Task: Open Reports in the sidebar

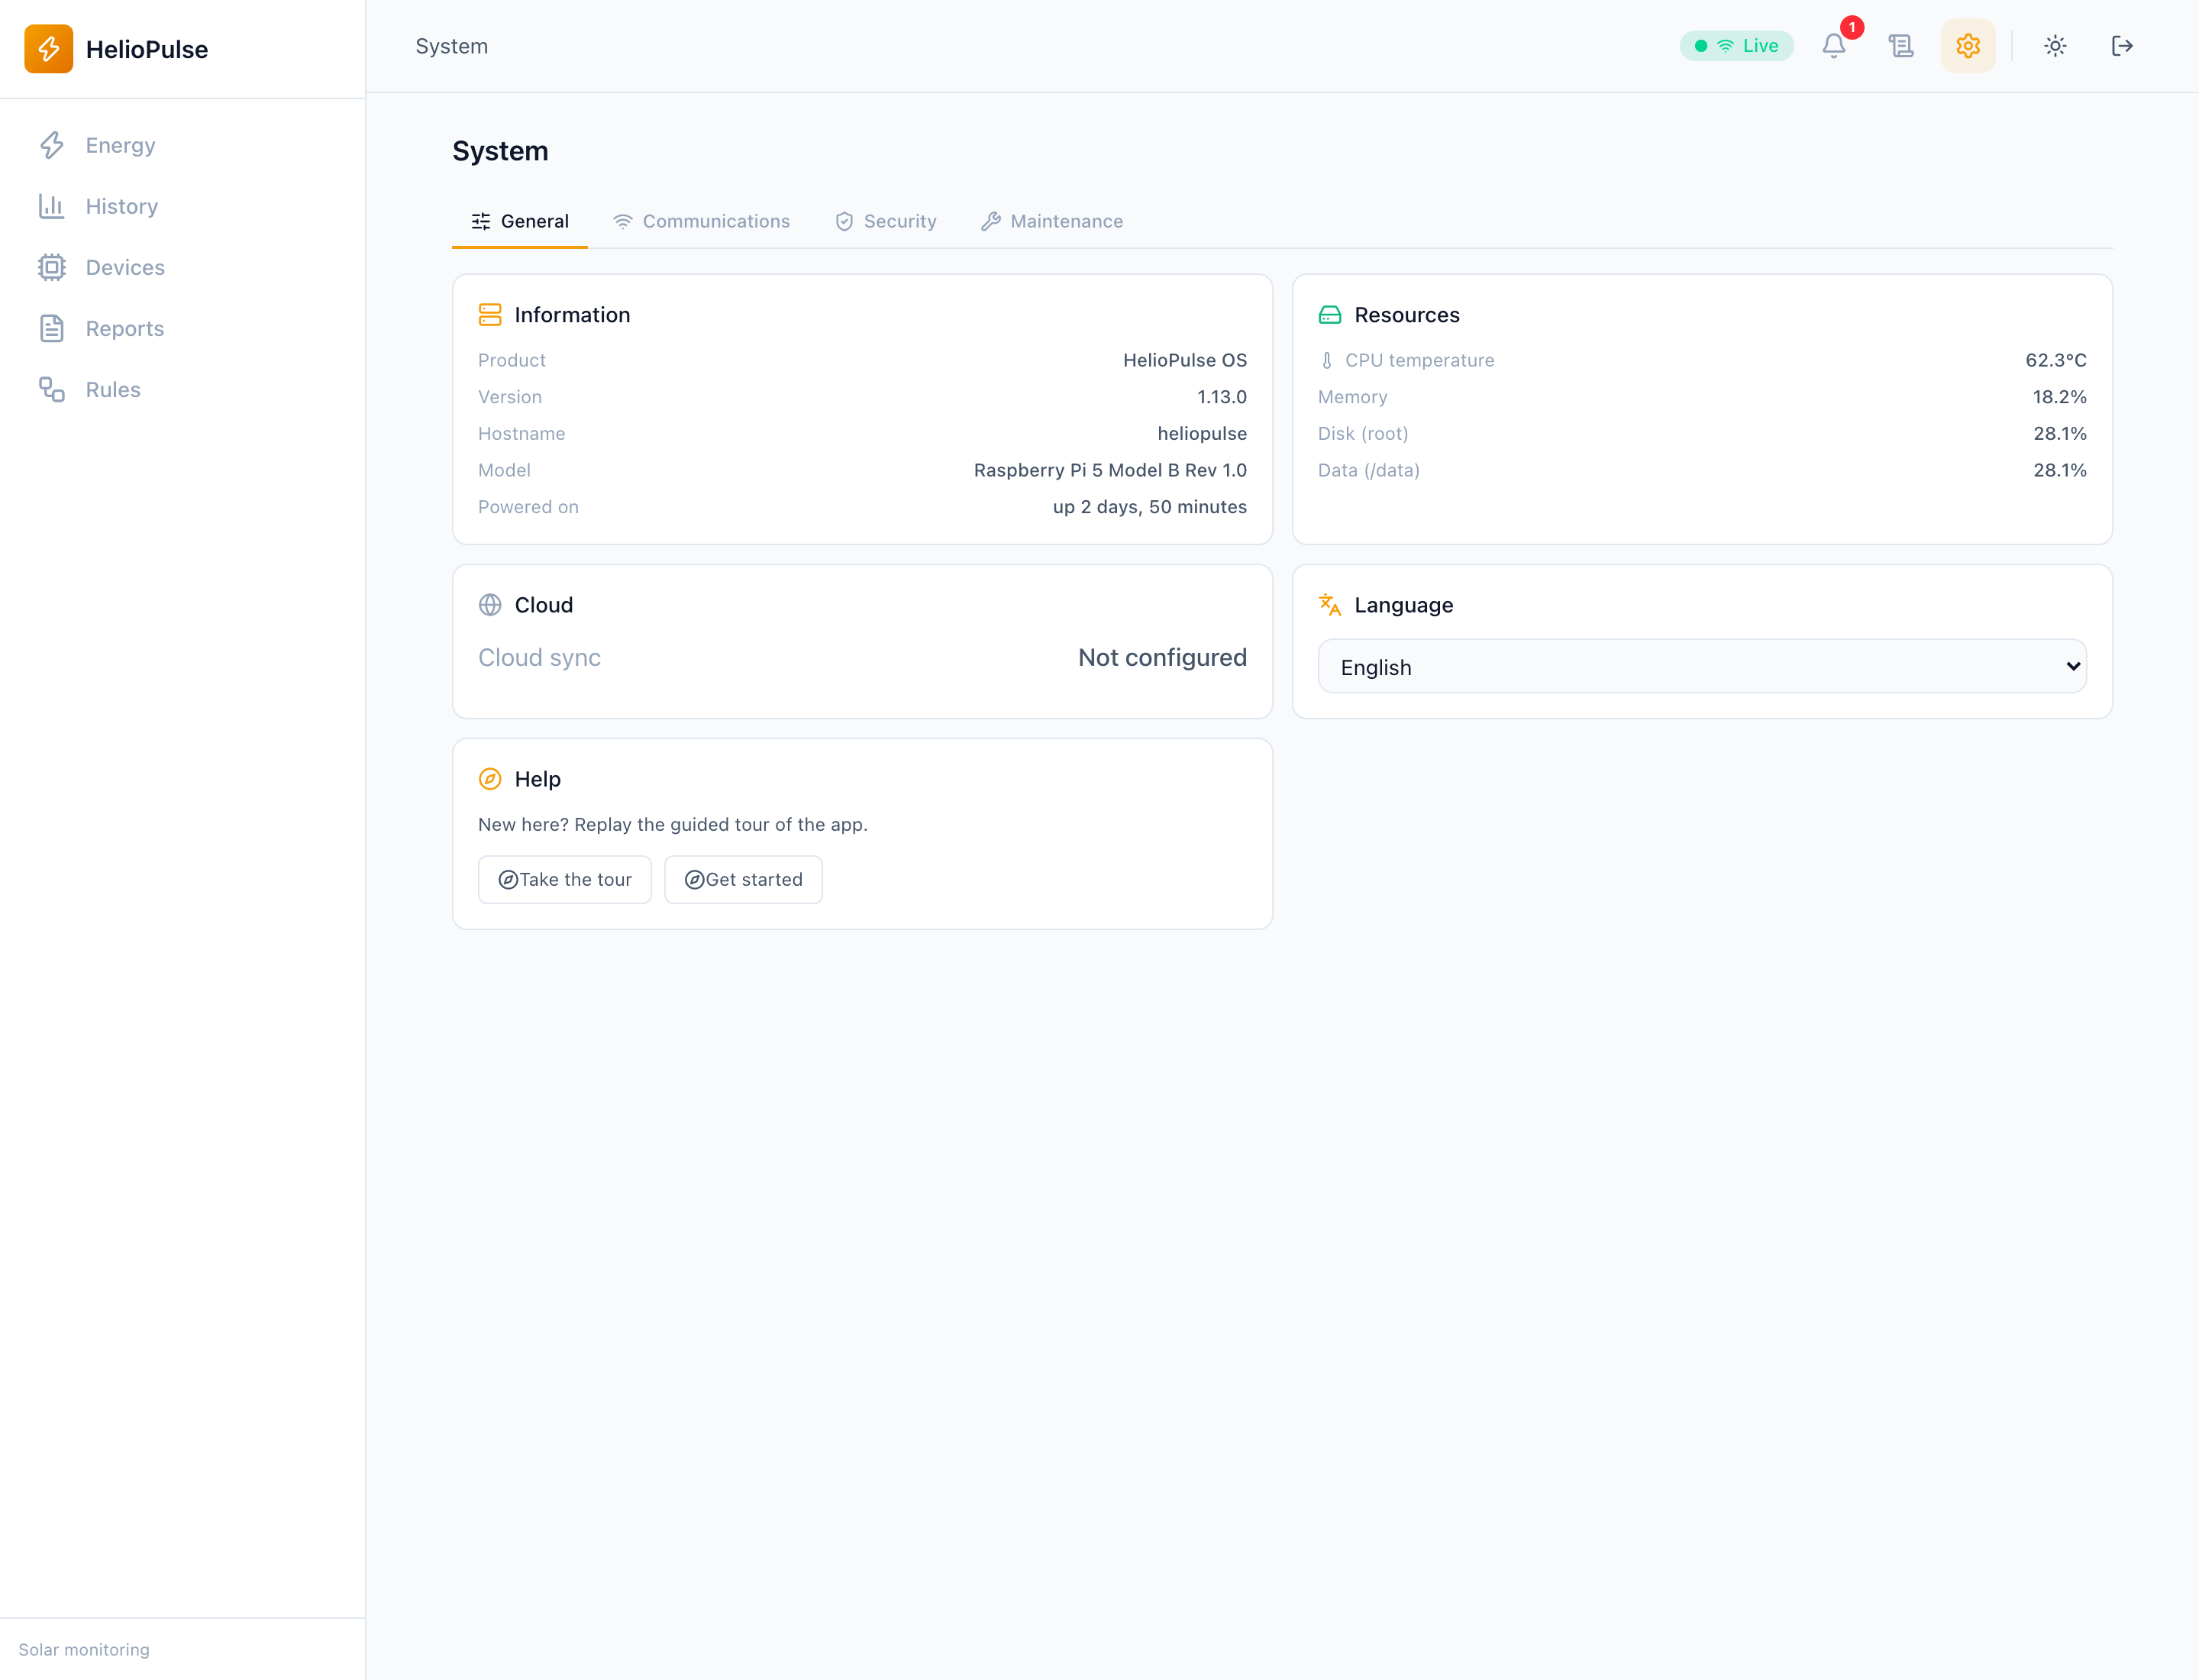Action: (x=182, y=328)
